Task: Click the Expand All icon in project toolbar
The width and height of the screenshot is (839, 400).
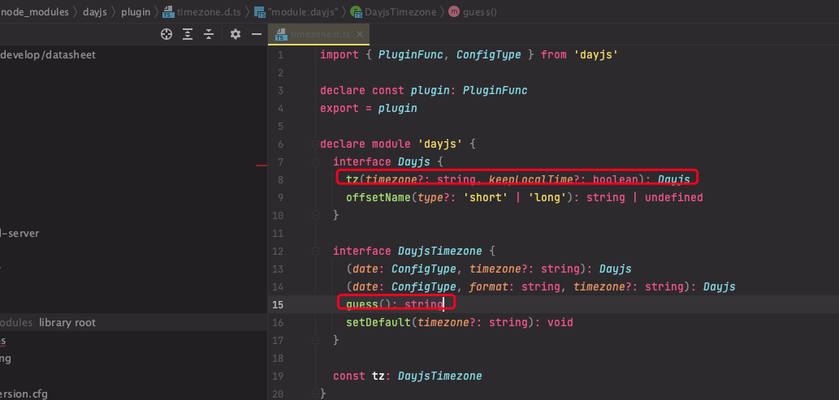Action: [x=188, y=34]
